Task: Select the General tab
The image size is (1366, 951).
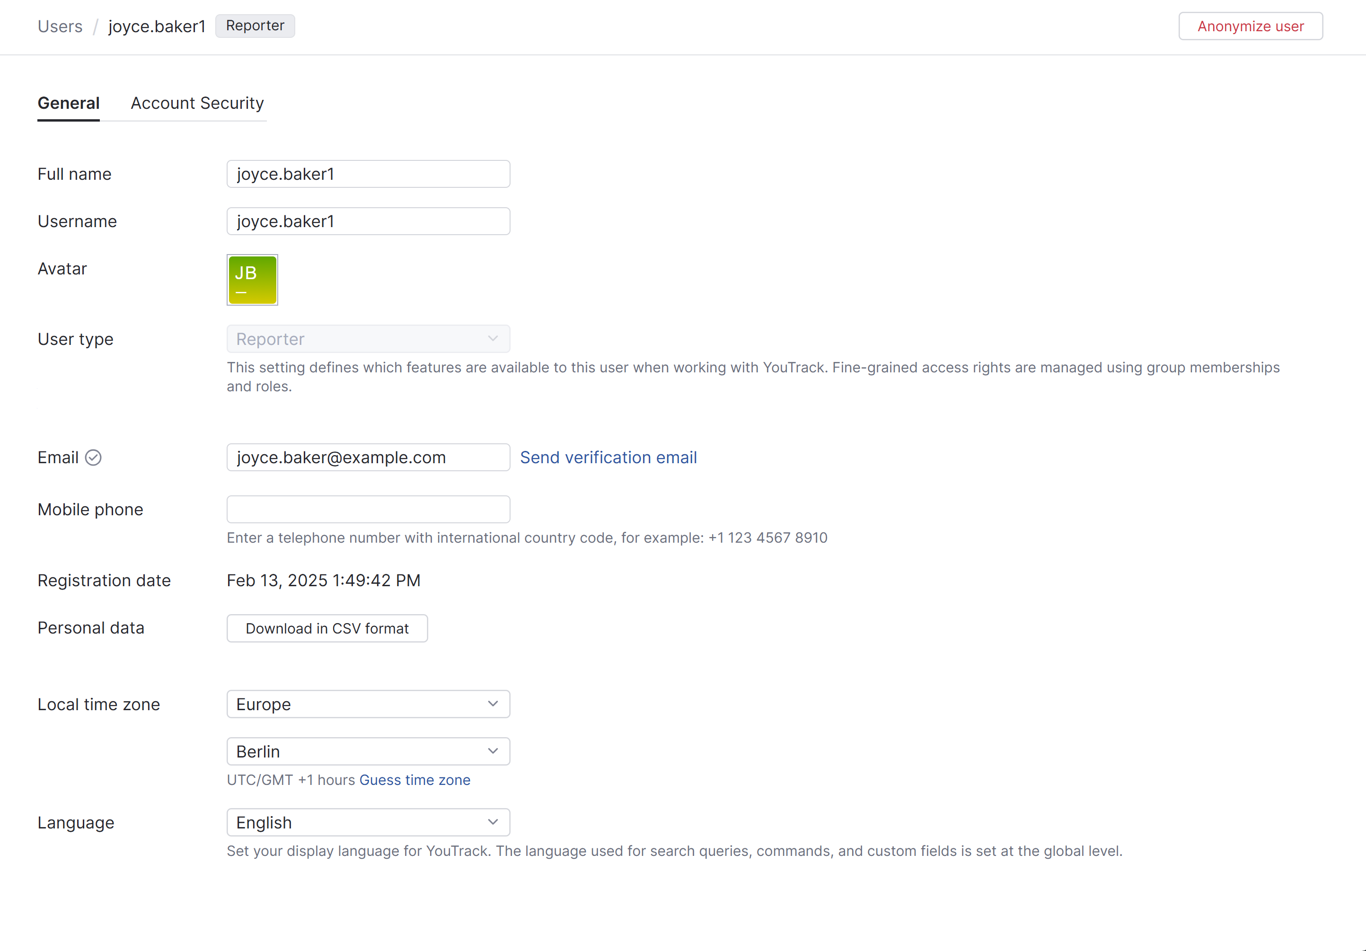Action: click(x=69, y=103)
